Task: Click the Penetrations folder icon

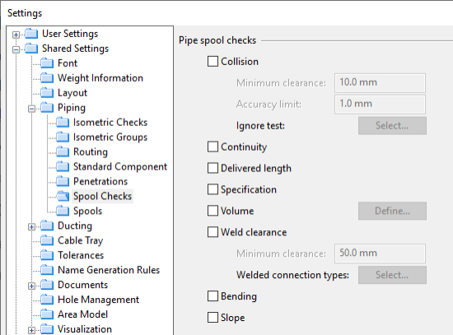Action: tap(63, 181)
